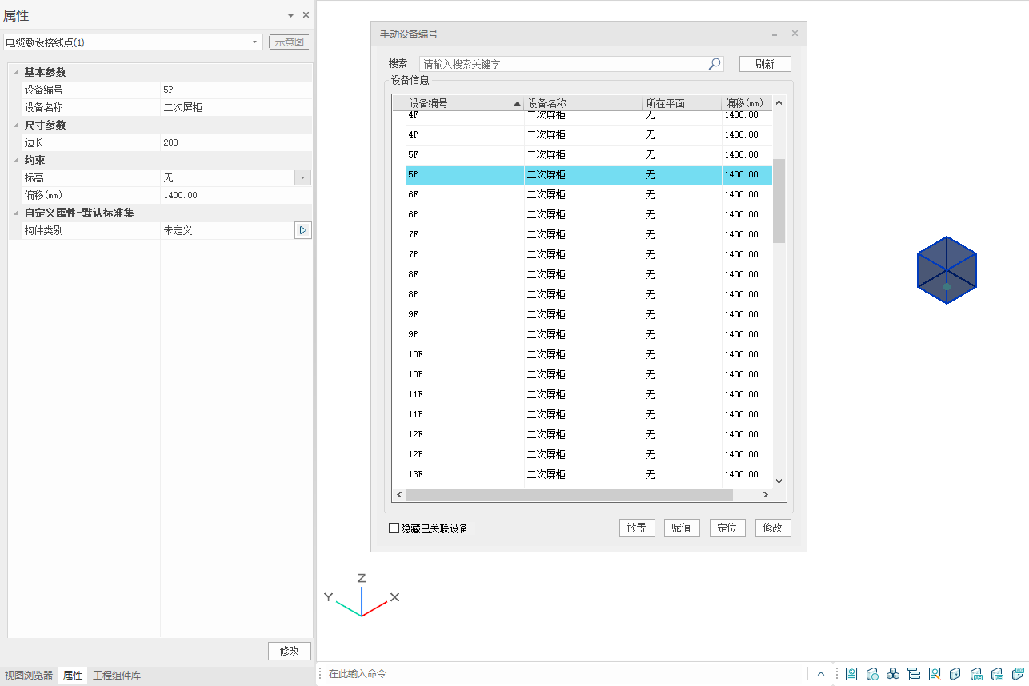Collapse the 基本参数 section
The width and height of the screenshot is (1029, 686).
click(15, 73)
